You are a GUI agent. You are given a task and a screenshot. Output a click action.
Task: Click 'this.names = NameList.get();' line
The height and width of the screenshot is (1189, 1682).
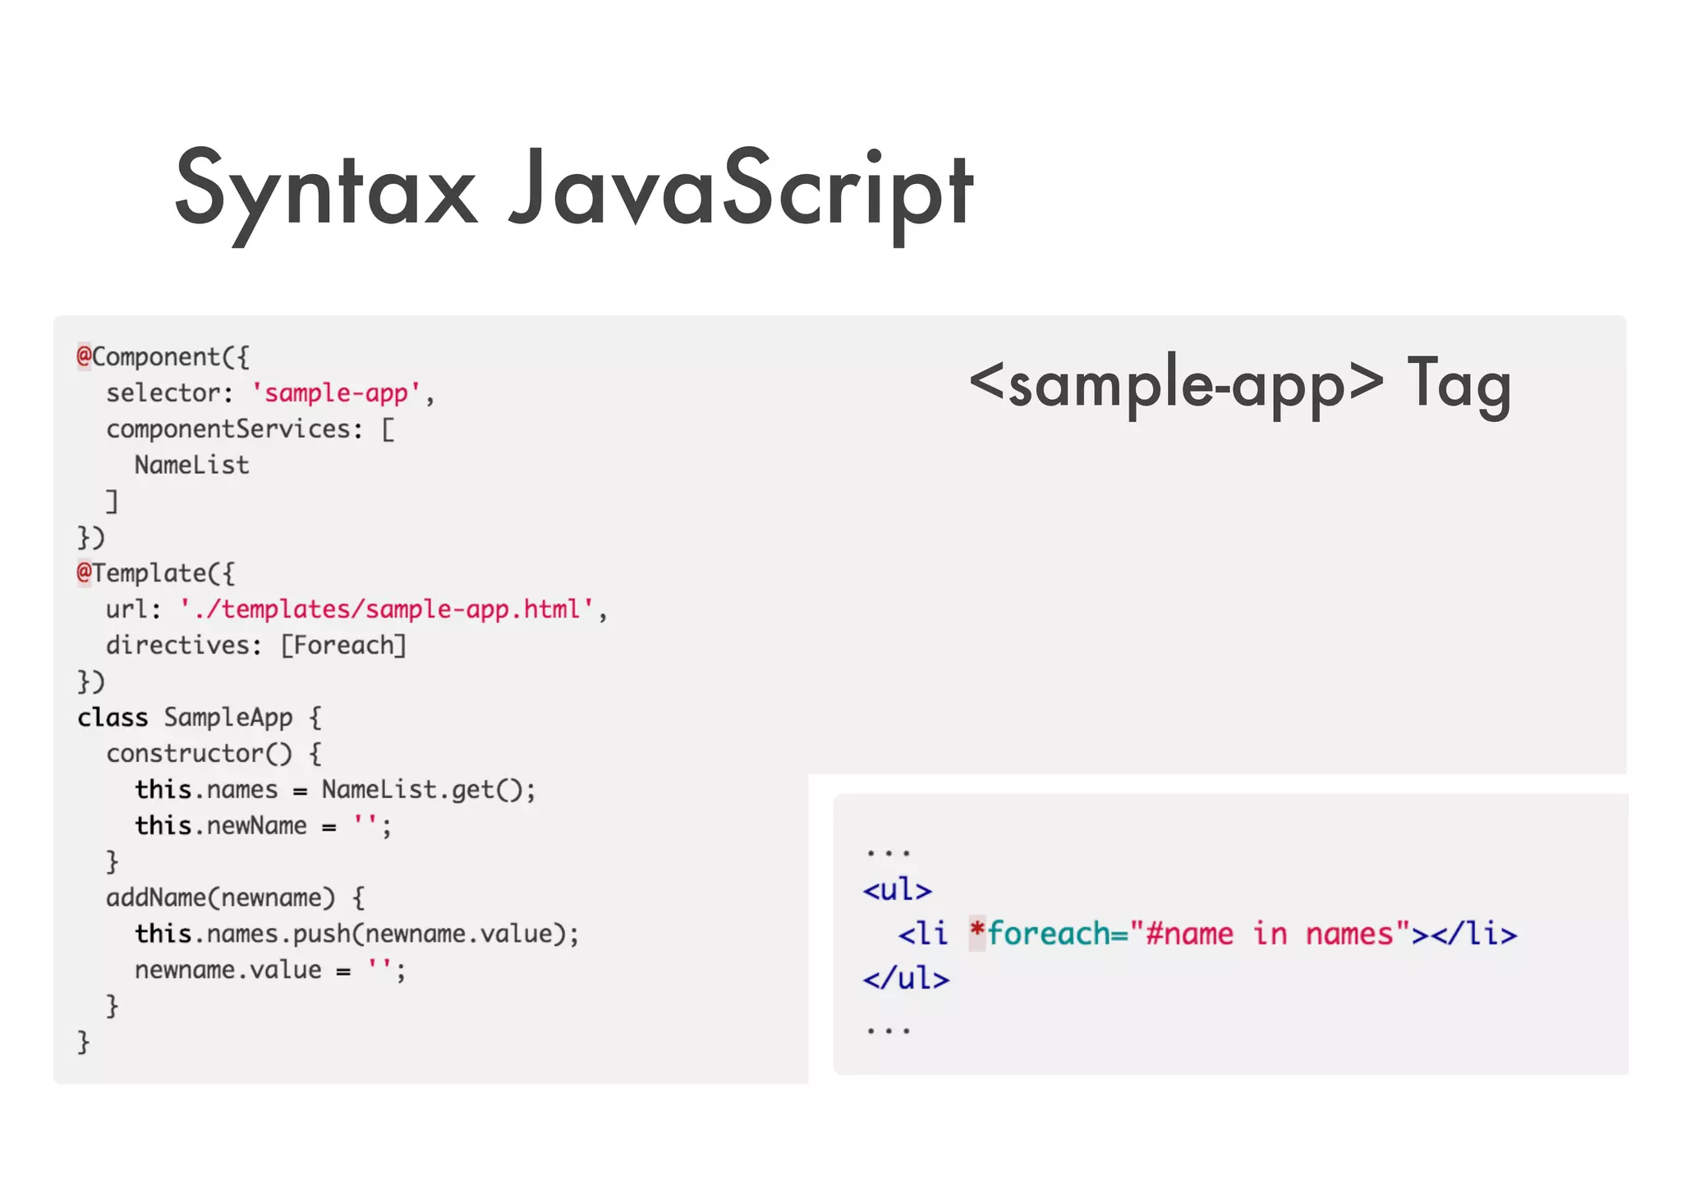tap(336, 790)
